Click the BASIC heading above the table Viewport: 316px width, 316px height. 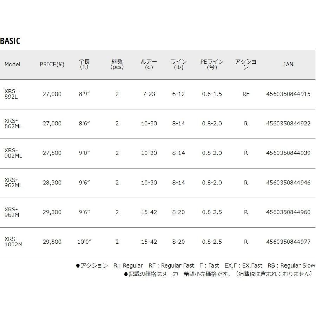click(x=10, y=41)
